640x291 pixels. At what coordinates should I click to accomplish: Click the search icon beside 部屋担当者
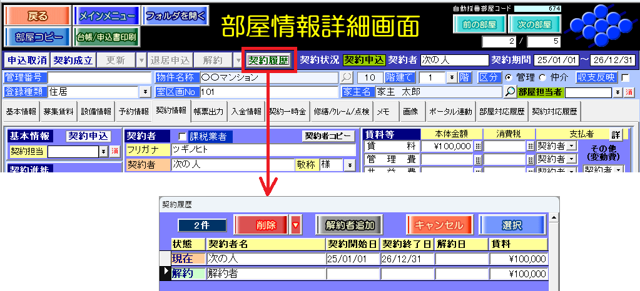(x=510, y=92)
